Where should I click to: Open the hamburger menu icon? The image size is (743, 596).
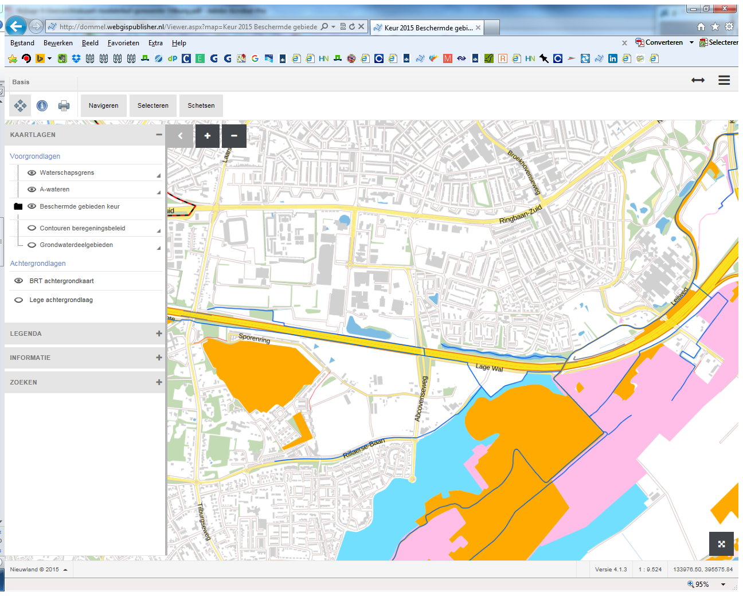click(x=724, y=81)
